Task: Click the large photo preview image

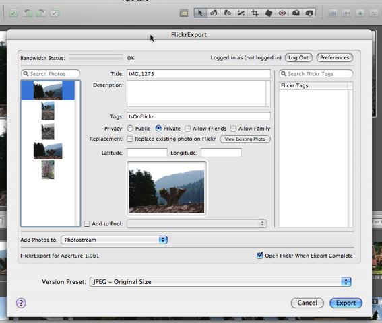Action: pos(166,188)
